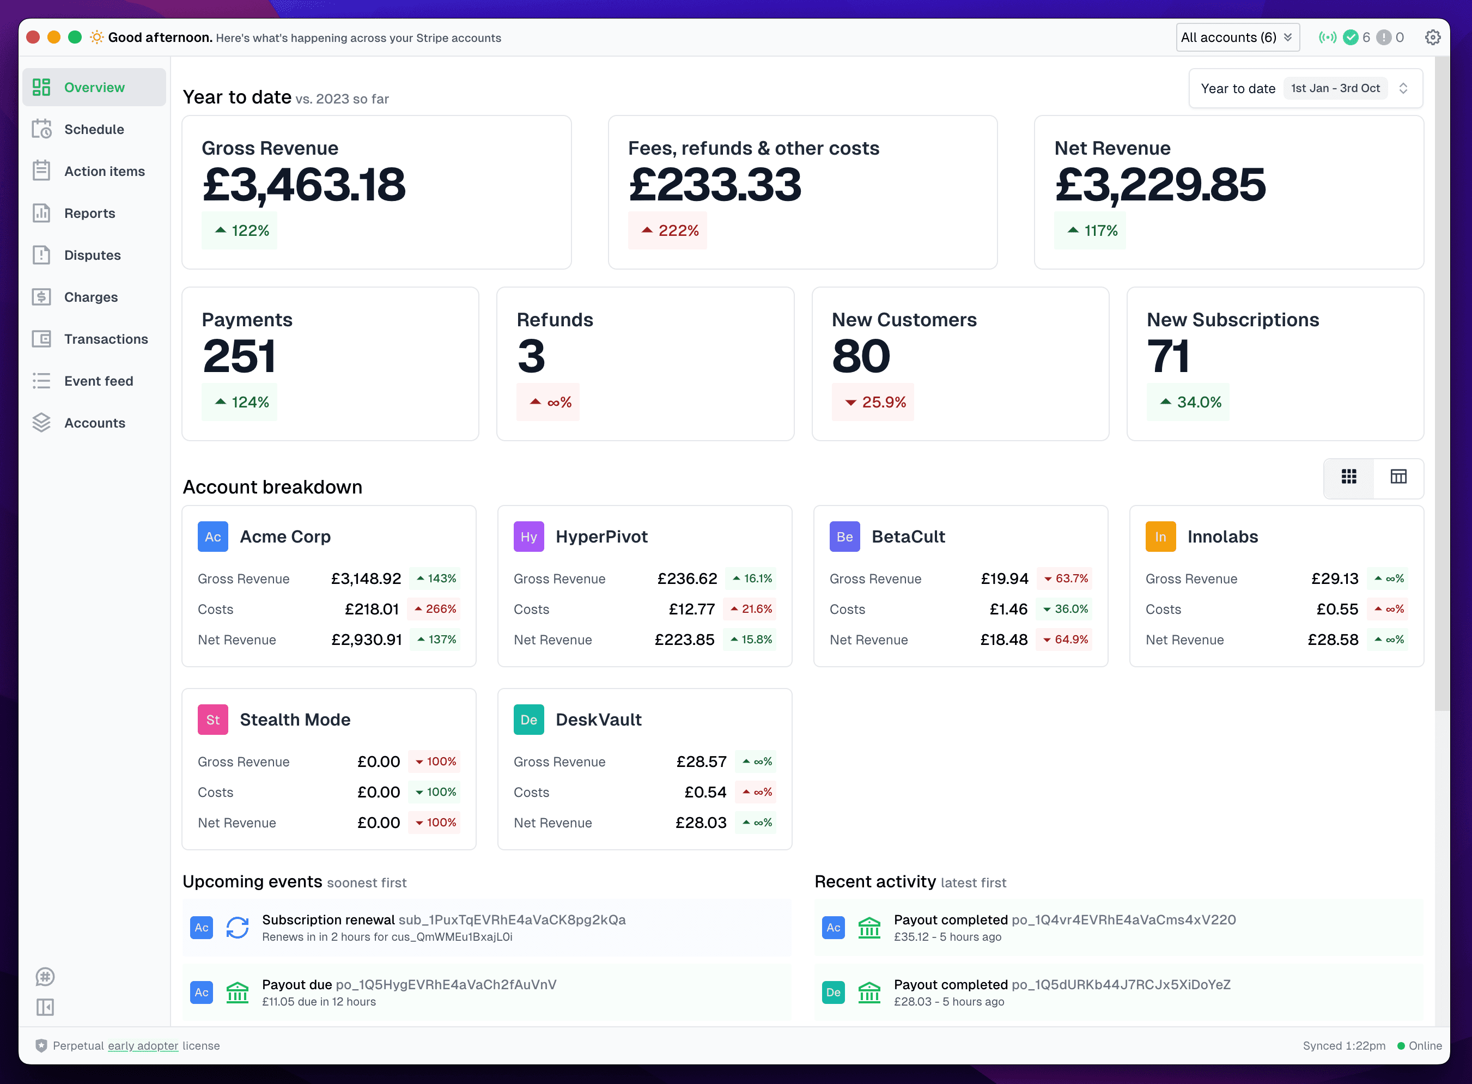Screen dimensions: 1472x1084
Task: Click the Accounts stacked layers icon
Action: click(x=41, y=423)
